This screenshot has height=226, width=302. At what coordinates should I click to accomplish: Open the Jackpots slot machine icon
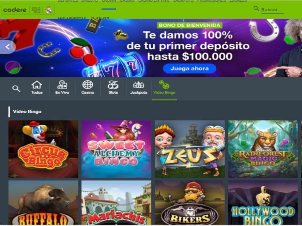point(139,85)
